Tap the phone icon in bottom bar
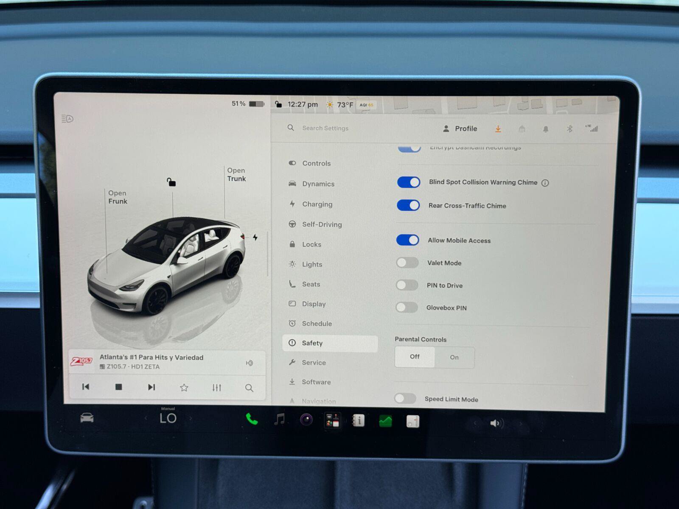This screenshot has width=679, height=509. (x=252, y=419)
